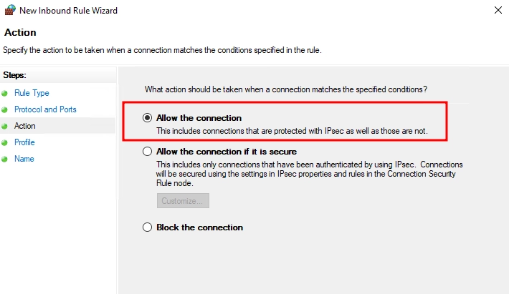The image size is (509, 294).
Task: Click the firewall wizard icon in title bar
Action: 9,11
